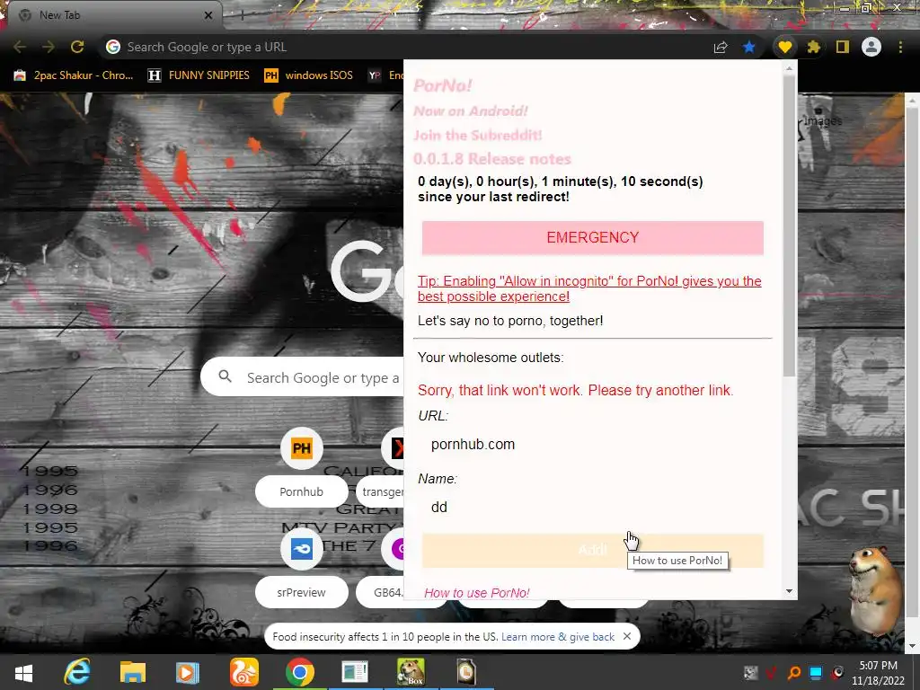Switch to Chrome in taskbar
Viewport: 920px width, 690px height.
tap(300, 672)
